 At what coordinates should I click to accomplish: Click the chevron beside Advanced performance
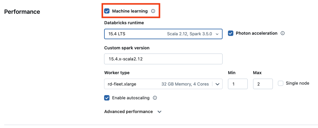coord(159,112)
